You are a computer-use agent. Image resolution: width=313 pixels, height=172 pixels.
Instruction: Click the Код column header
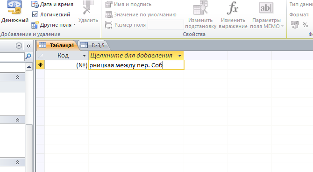click(66, 56)
